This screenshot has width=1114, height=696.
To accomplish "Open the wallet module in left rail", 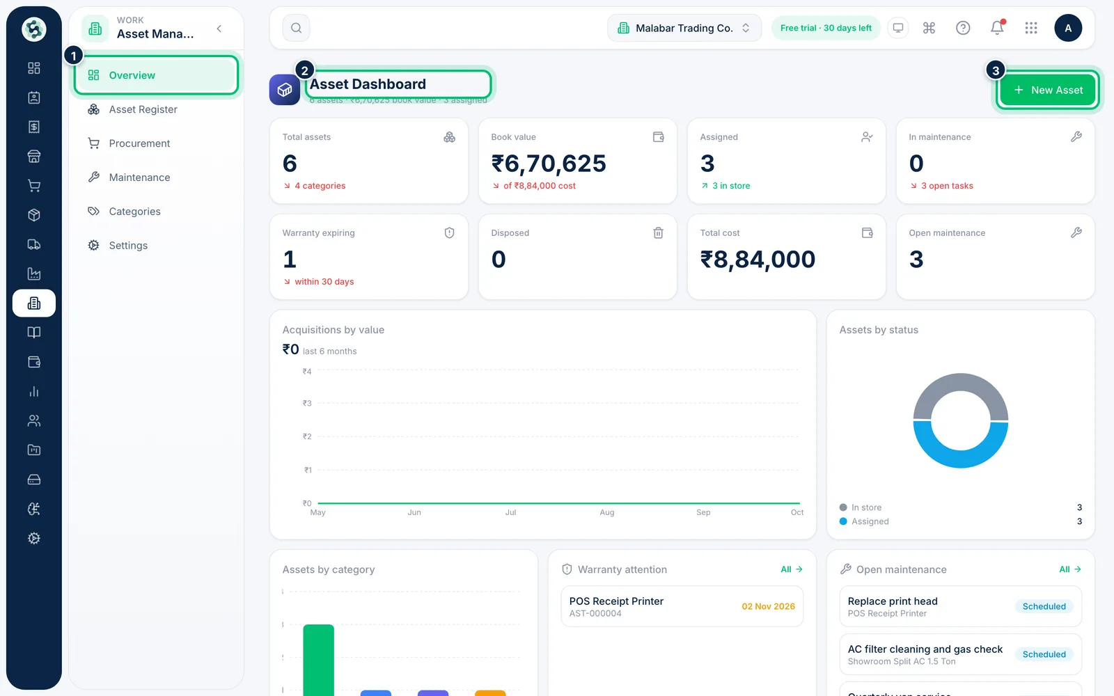I will (x=33, y=362).
